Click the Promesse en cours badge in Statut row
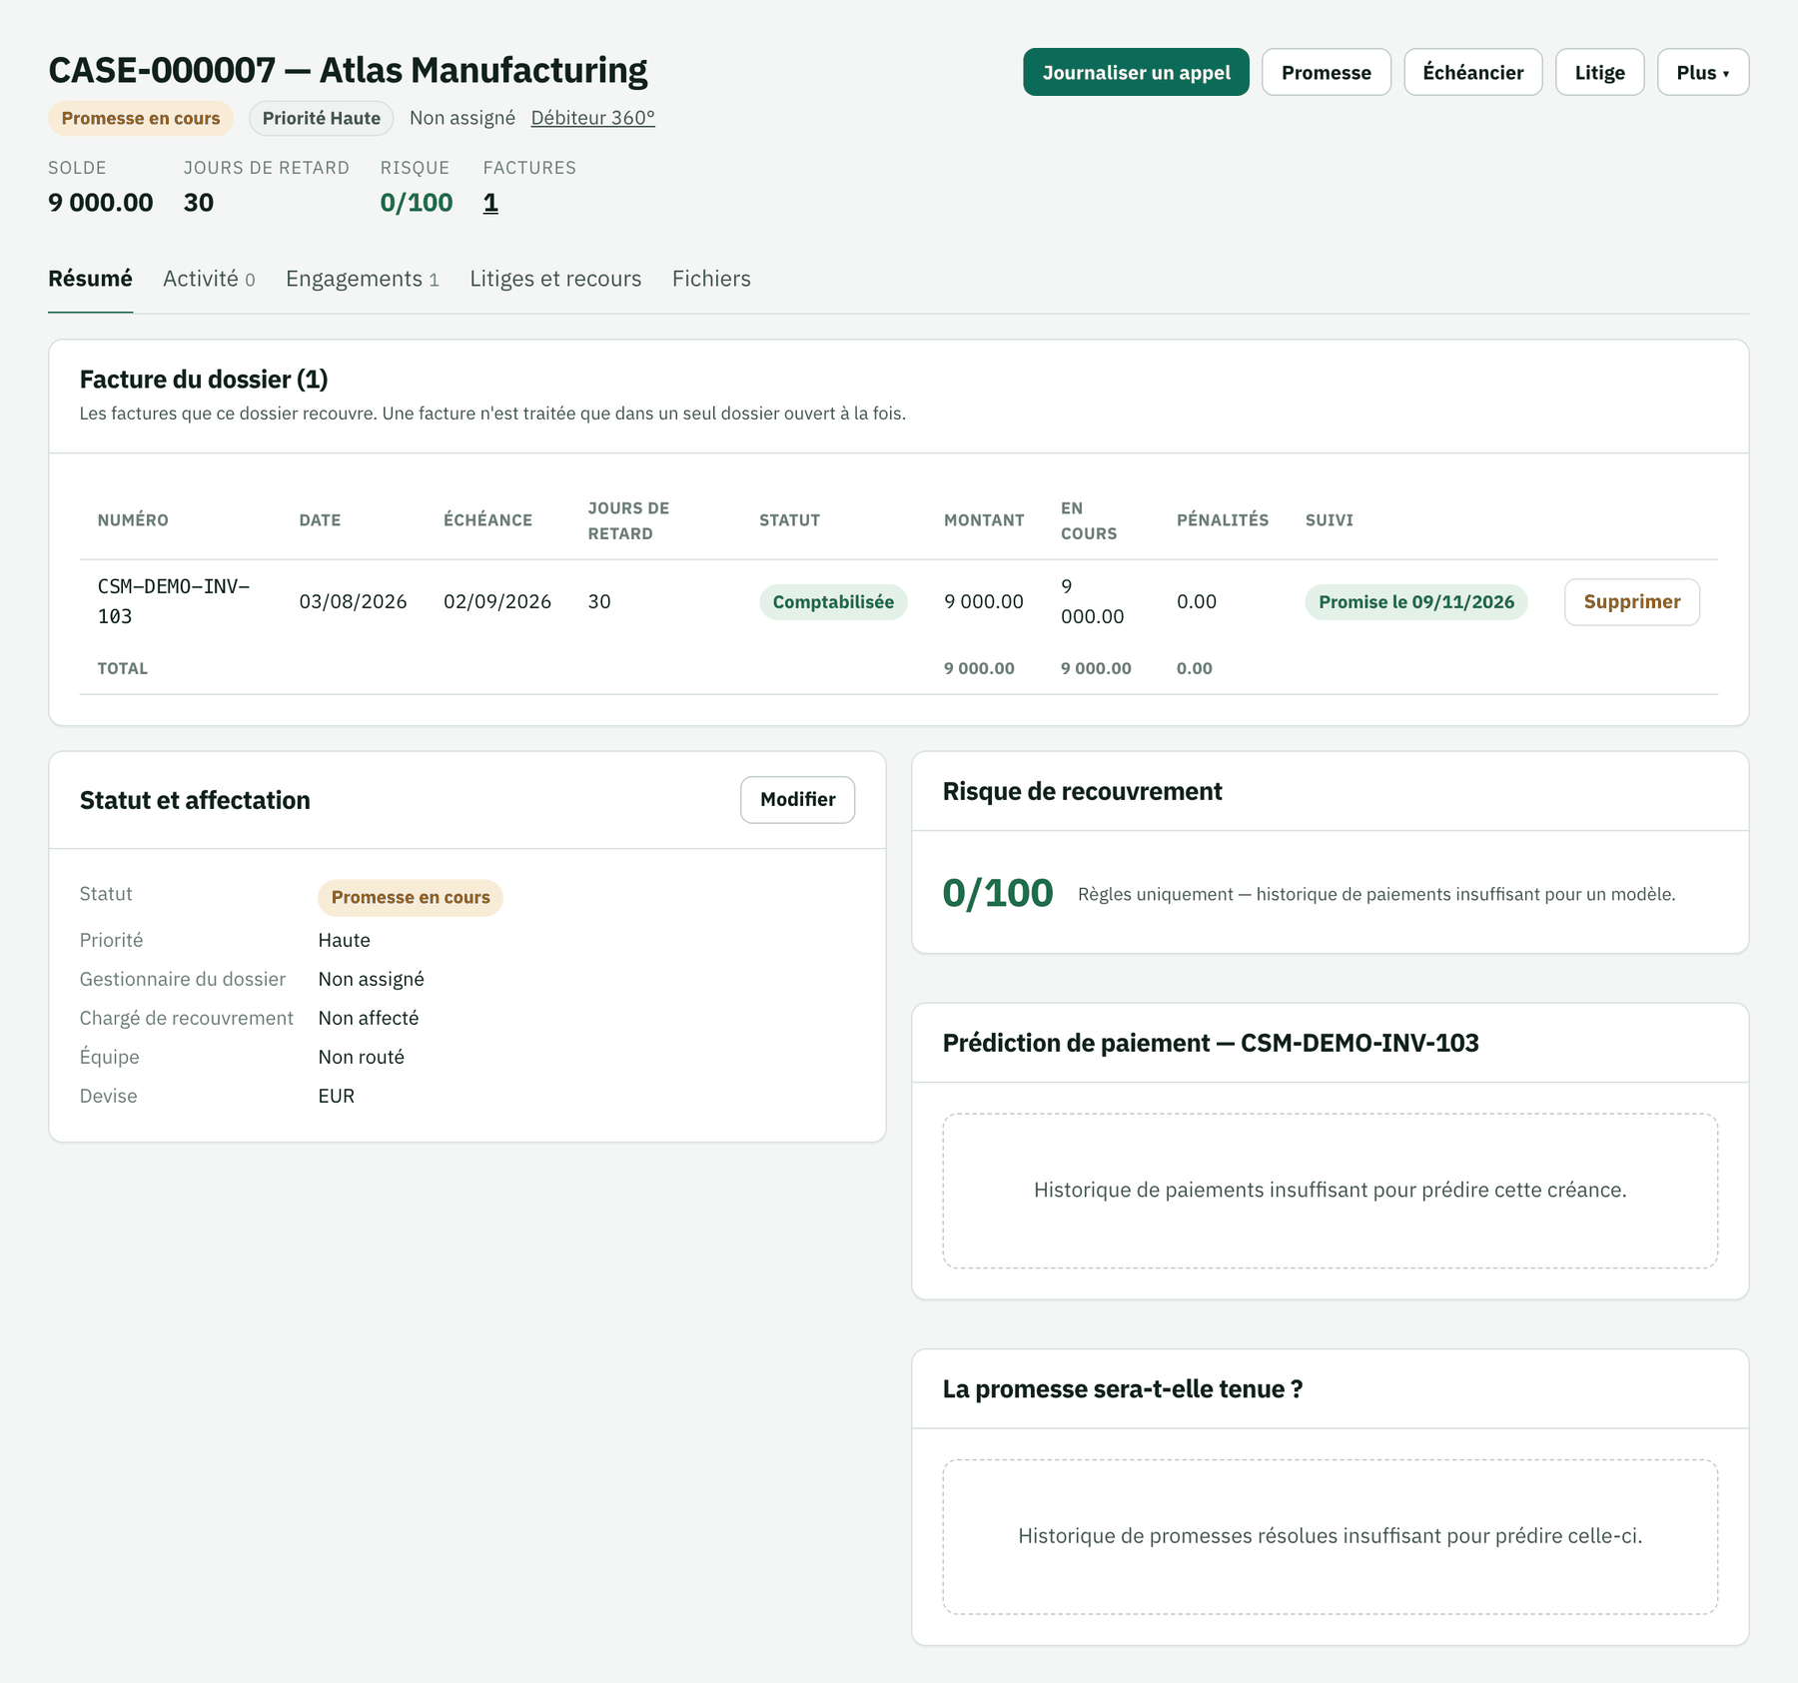Viewport: 1798px width, 1683px height. point(411,897)
